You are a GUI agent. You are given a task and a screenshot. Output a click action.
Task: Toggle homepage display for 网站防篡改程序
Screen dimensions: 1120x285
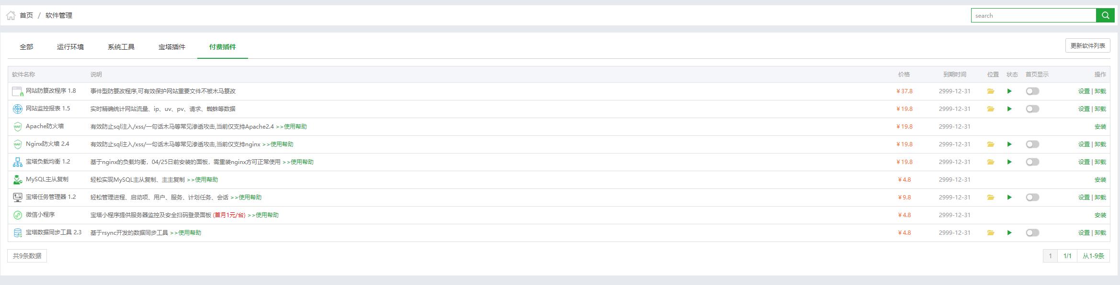1032,91
